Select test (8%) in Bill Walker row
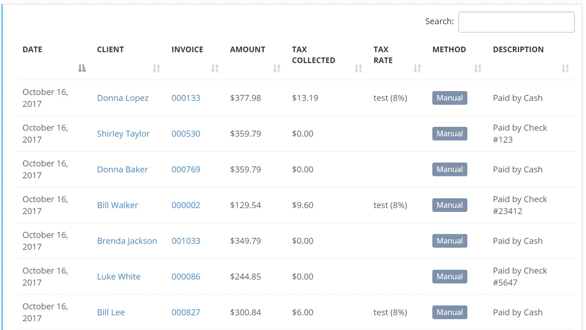586x330 pixels. tap(390, 205)
